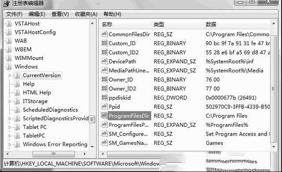
Task: Click tree pane scroll left arrow
Action: pos(7,154)
